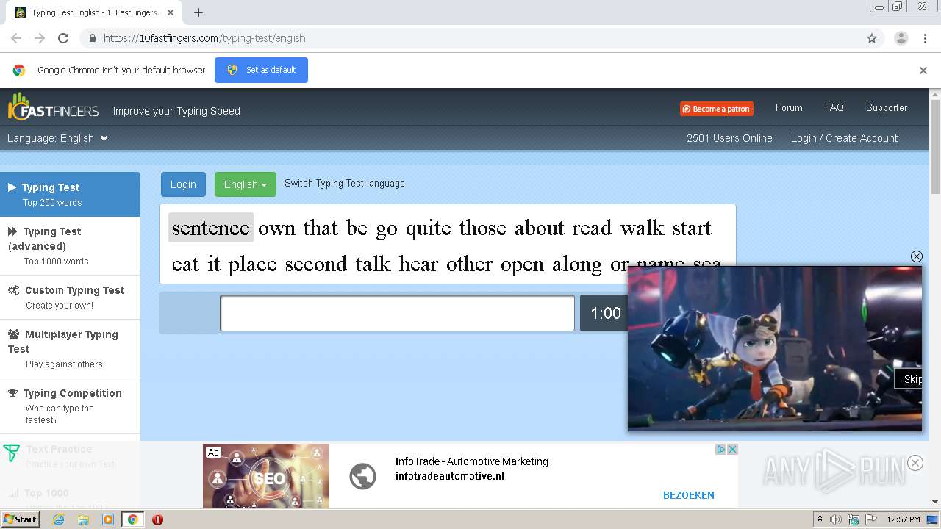
Task: Click Become a patron button
Action: pos(715,109)
